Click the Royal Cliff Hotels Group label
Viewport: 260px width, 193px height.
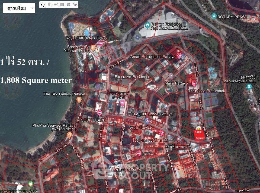coord(86,38)
